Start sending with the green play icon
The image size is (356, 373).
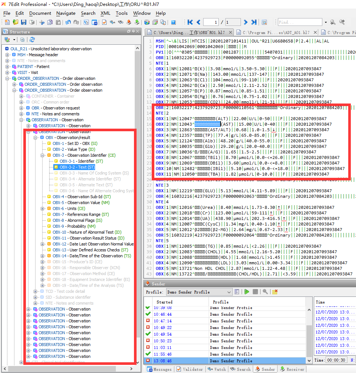coord(246,291)
